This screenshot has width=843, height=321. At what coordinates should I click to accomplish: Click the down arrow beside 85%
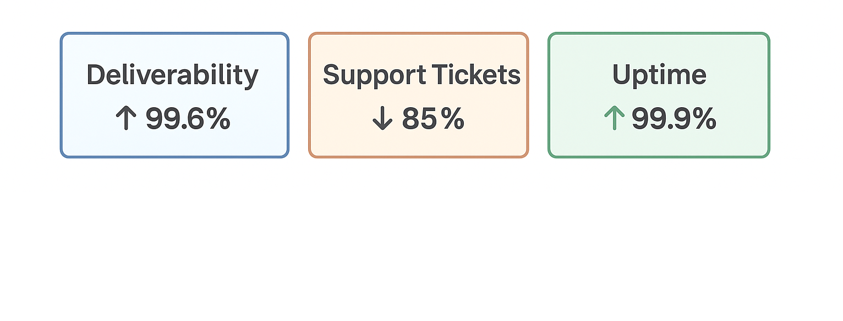[x=382, y=118]
